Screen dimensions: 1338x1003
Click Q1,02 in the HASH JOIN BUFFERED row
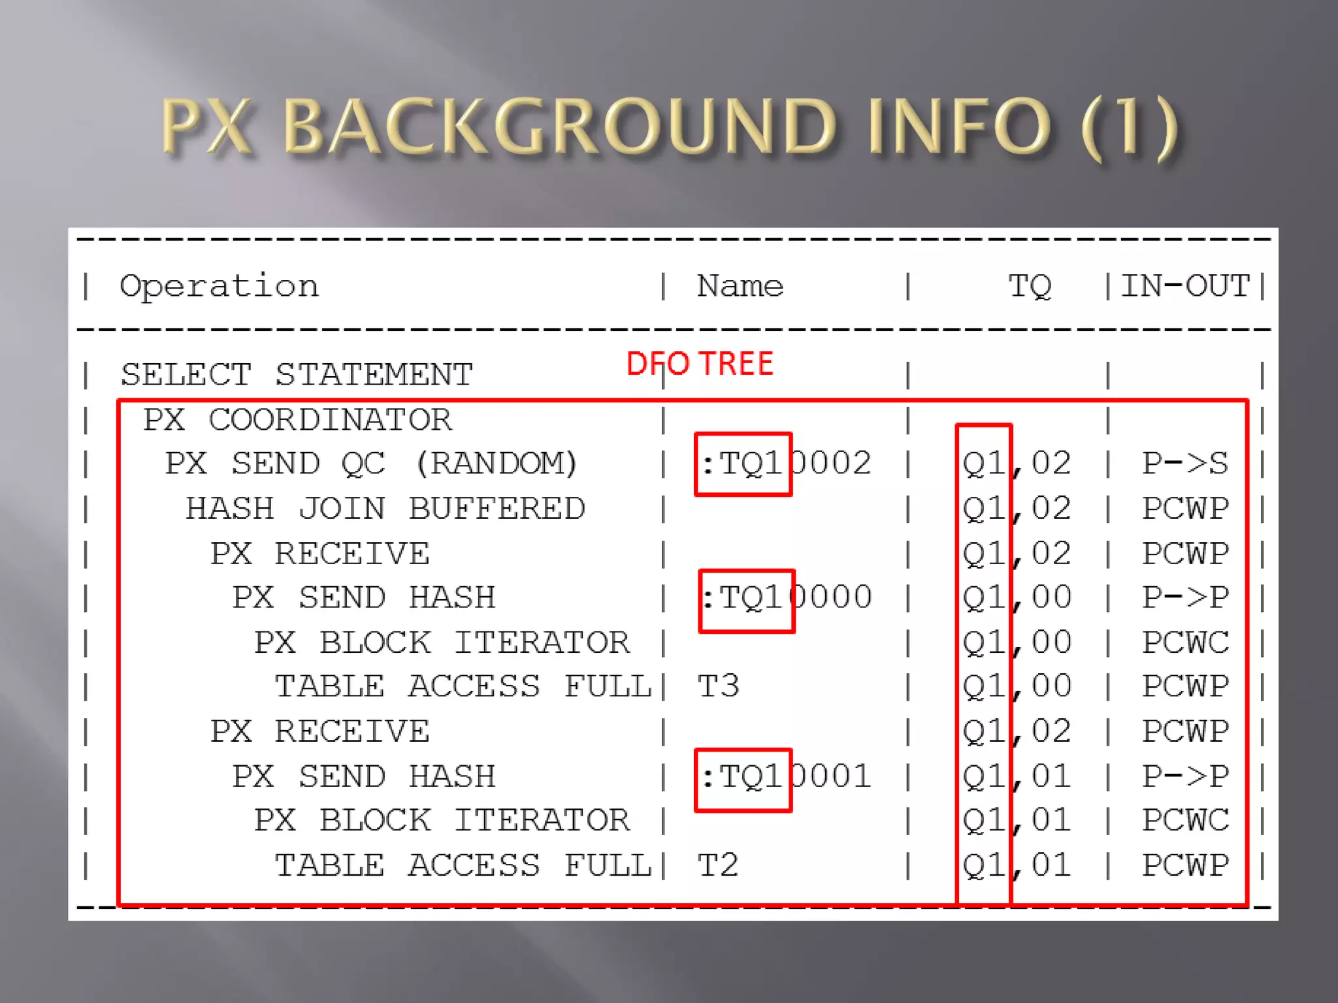point(1017,510)
